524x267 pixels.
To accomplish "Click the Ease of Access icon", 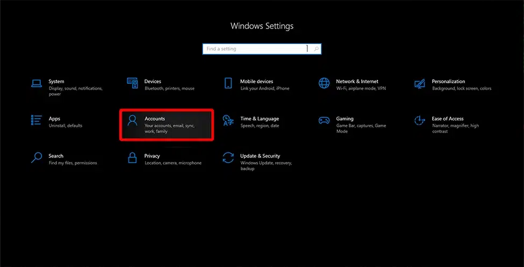I will pos(420,120).
